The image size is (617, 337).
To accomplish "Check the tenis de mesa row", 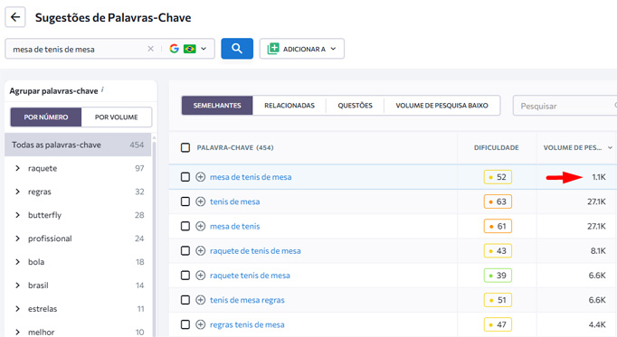I will point(185,201).
